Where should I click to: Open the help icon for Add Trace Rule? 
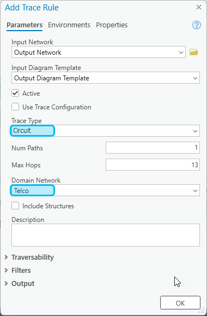tap(196, 25)
